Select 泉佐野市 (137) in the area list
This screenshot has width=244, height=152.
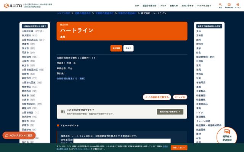pos(29,78)
